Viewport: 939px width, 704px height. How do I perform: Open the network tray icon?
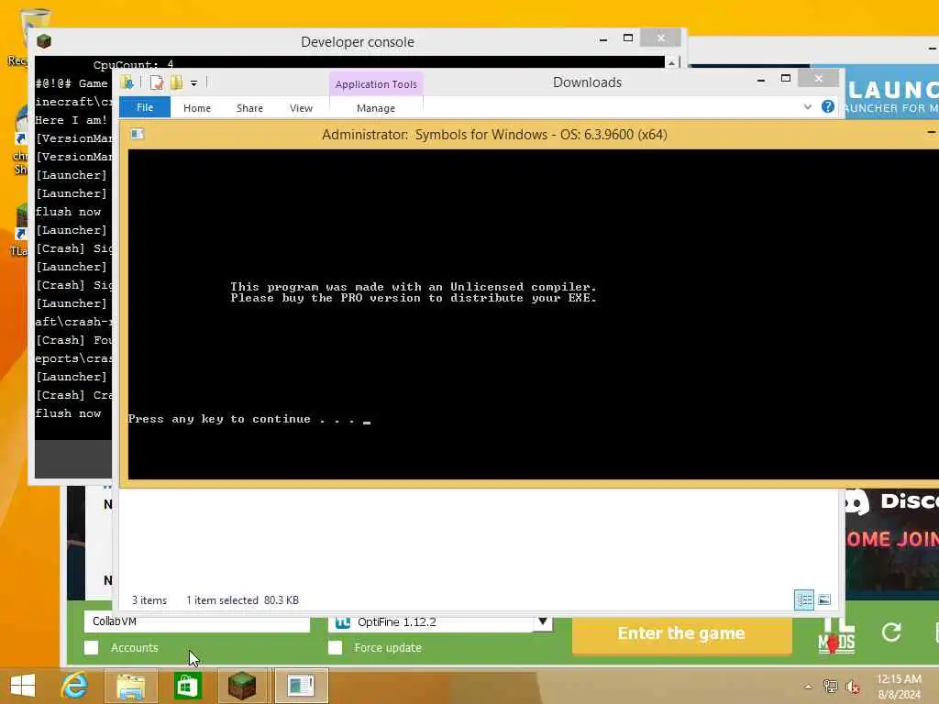[830, 687]
